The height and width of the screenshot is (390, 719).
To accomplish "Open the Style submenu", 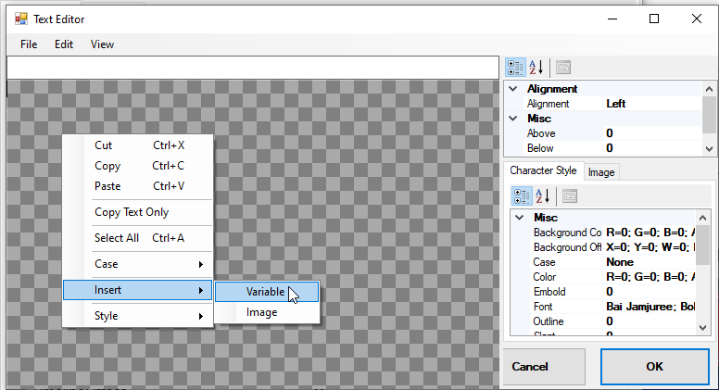I will 137,316.
